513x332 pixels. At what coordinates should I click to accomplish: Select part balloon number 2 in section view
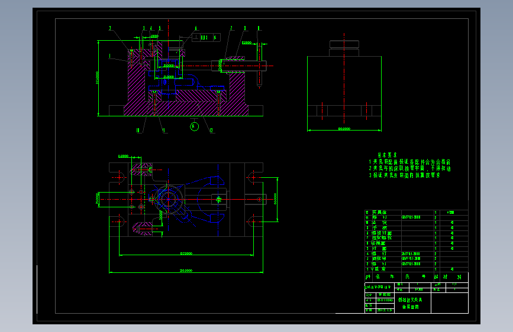[x=110, y=28]
